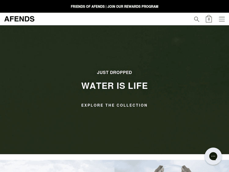
Task: Click the AFENDS logo
Action: tap(20, 19)
